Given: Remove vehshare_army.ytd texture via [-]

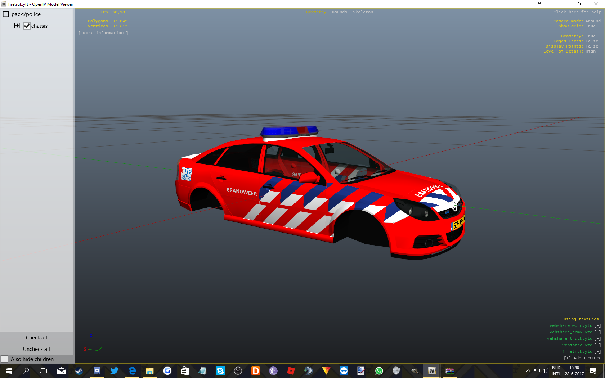Looking at the screenshot, I should [597, 332].
